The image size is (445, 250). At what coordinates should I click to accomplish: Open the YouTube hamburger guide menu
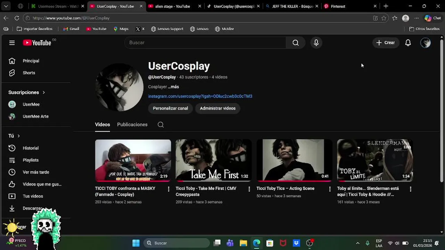click(x=12, y=43)
